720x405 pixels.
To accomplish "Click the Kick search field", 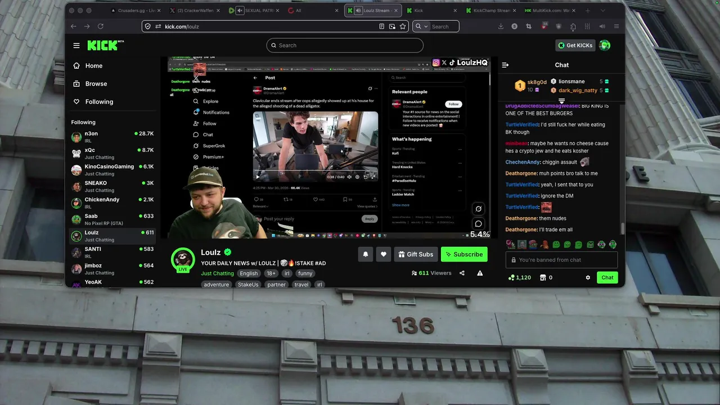I will pos(345,46).
